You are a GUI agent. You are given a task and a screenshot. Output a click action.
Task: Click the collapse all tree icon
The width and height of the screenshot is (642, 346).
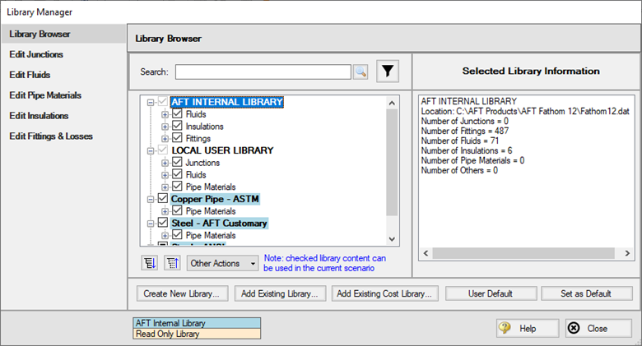click(x=172, y=263)
